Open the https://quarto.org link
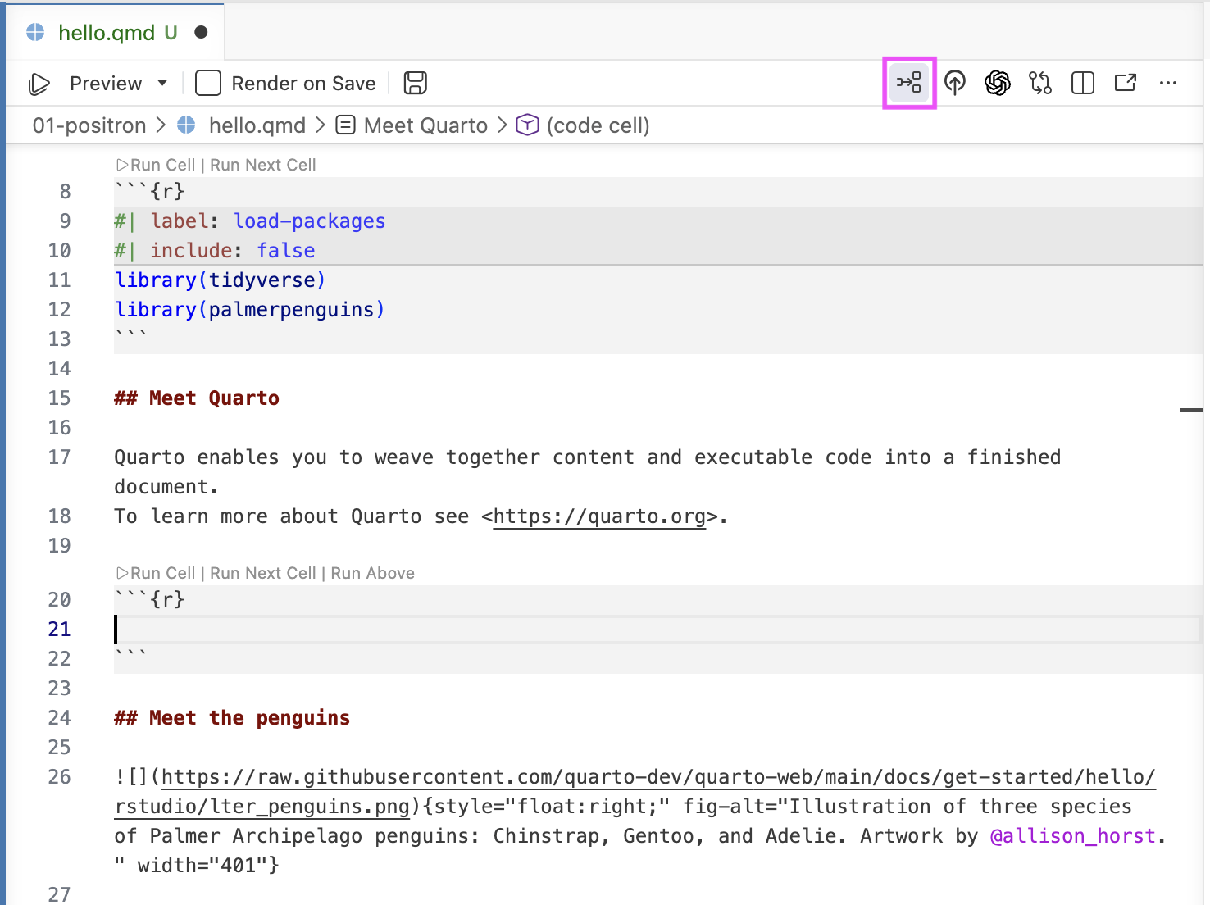This screenshot has height=905, width=1210. [x=599, y=516]
